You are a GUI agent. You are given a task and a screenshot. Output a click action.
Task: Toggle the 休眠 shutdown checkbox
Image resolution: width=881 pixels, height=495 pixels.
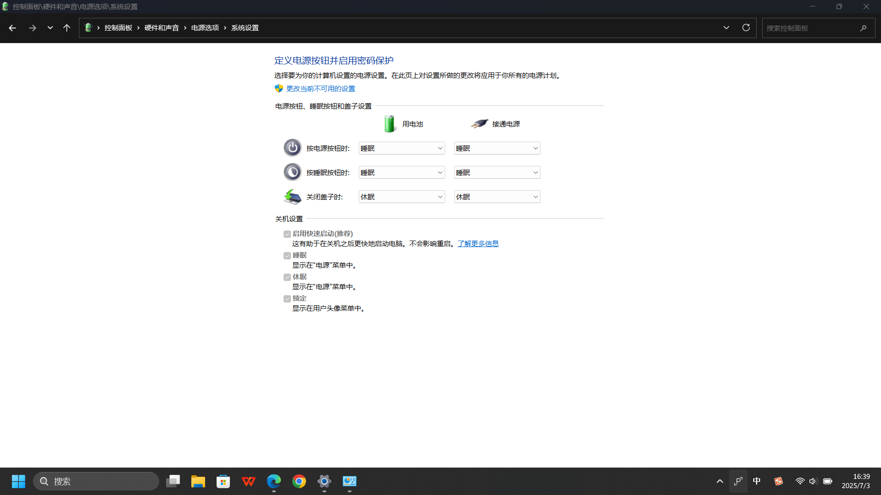pyautogui.click(x=287, y=277)
